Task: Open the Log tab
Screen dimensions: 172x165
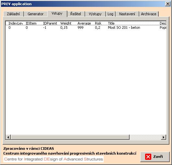Action: point(110,14)
